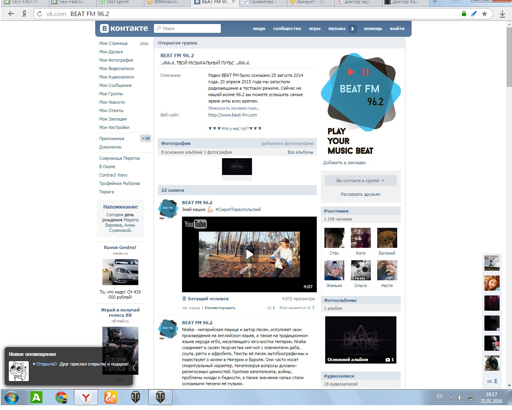
Task: Open the large BEAT FM 96.2 group avatar
Action: [x=361, y=103]
